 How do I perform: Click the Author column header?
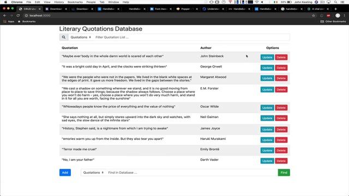206,48
